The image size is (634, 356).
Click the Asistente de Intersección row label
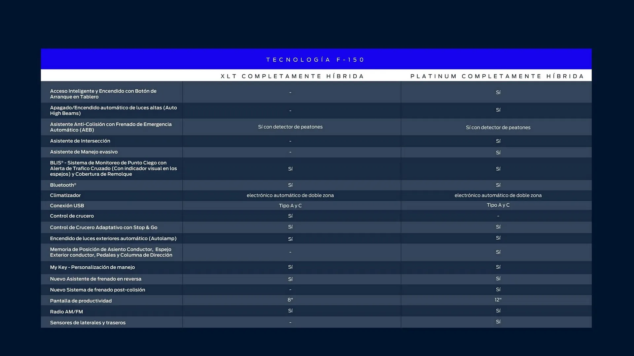(80, 141)
